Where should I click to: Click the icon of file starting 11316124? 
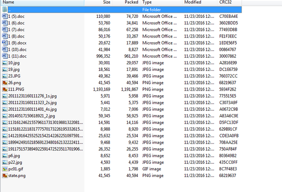(x=5, y=123)
